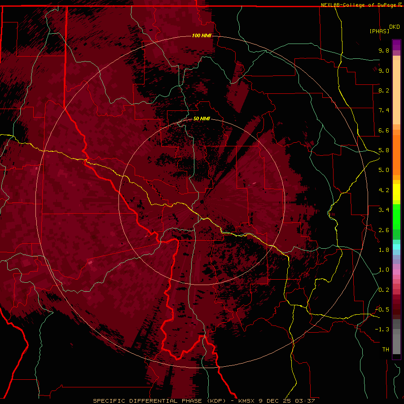The height and width of the screenshot is (404, 404).
Task: Click the (KDP) product abbreviation in the caption
Action: click(216, 401)
